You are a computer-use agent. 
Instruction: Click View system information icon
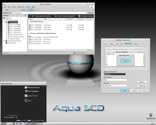33,16
